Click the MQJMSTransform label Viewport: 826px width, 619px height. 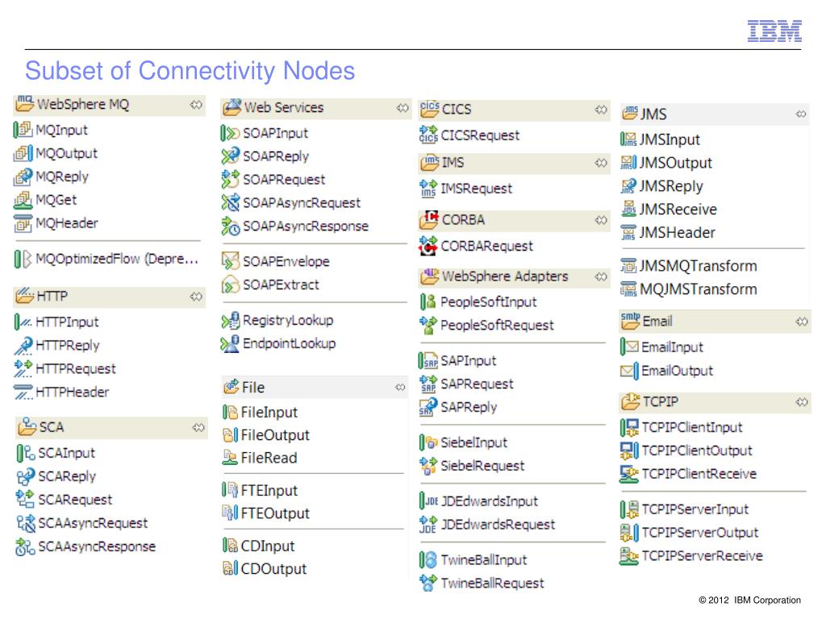[x=699, y=289]
